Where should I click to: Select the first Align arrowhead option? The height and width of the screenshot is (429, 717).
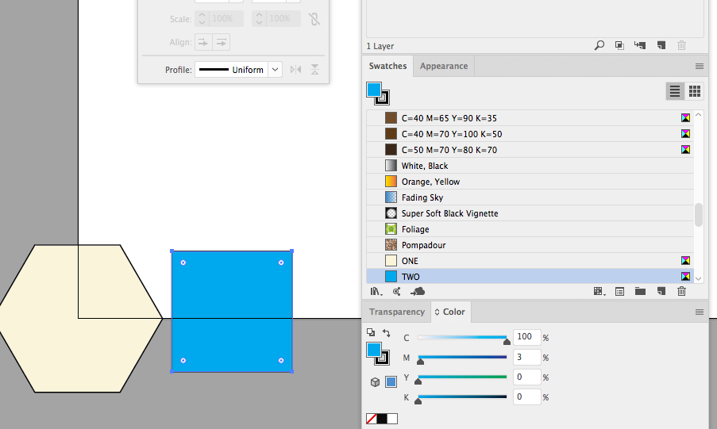pyautogui.click(x=203, y=43)
